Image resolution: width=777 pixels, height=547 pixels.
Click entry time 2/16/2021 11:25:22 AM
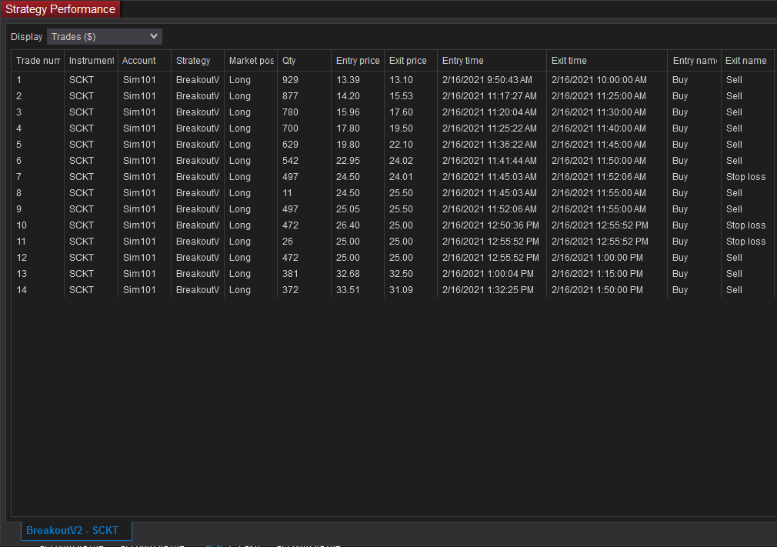tap(489, 128)
